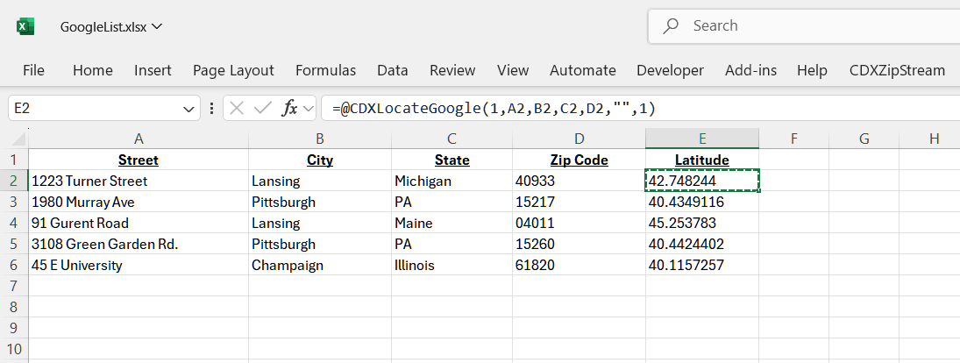Select latitude cell 40.1157257
The image size is (960, 363).
click(702, 265)
